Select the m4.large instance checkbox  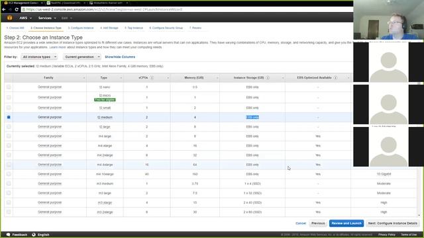(9, 136)
